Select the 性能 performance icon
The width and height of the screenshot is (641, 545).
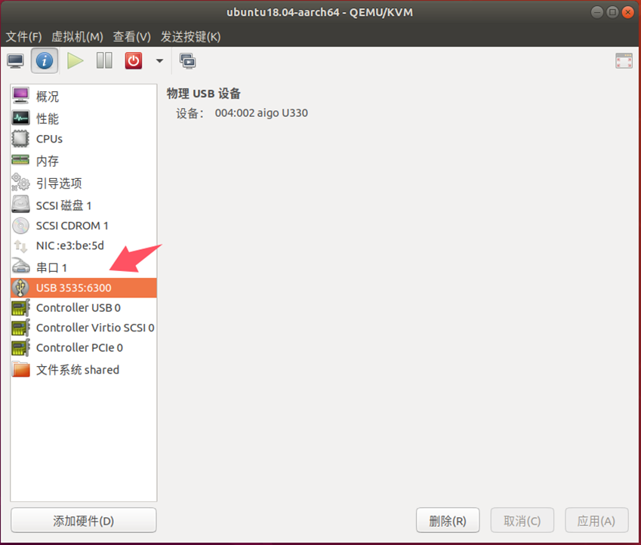click(x=20, y=119)
